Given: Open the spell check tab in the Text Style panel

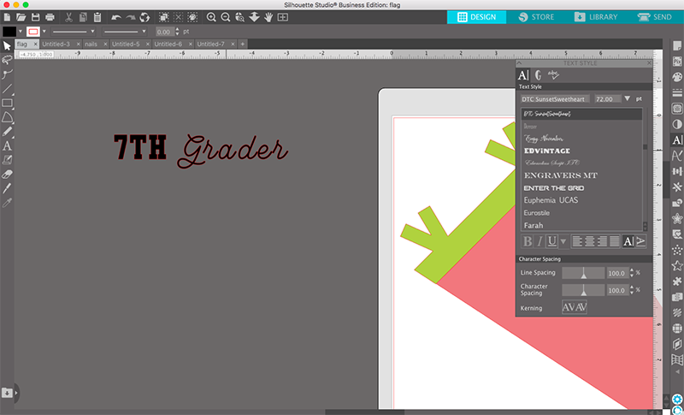Looking at the screenshot, I should (553, 75).
